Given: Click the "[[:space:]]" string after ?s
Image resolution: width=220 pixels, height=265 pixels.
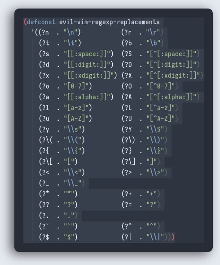Looking at the screenshot, I should [x=87, y=54].
